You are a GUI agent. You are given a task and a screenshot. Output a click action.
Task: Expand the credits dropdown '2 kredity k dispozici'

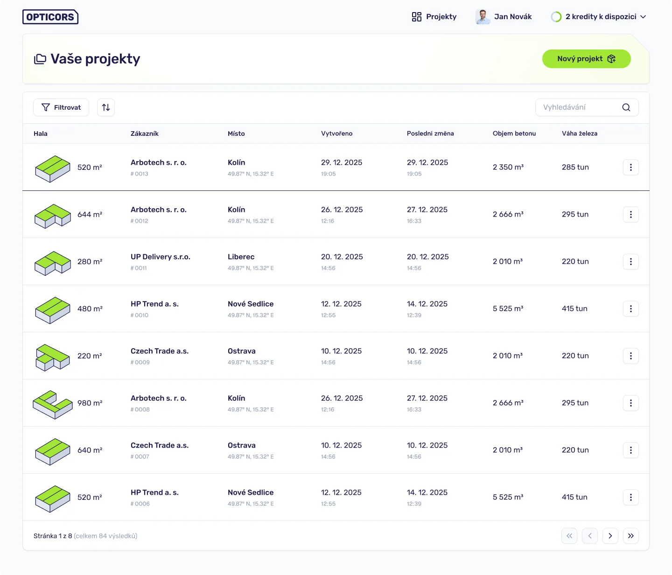coord(599,17)
